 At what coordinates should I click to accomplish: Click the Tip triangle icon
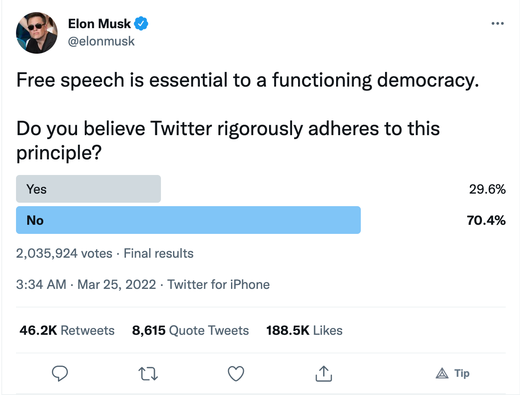441,373
